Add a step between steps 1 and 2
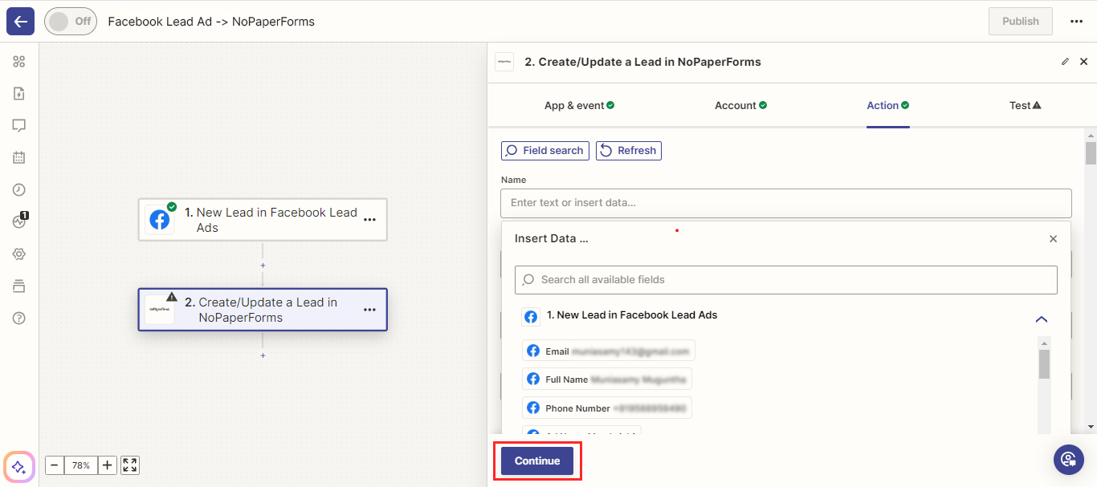This screenshot has width=1097, height=487. (263, 265)
